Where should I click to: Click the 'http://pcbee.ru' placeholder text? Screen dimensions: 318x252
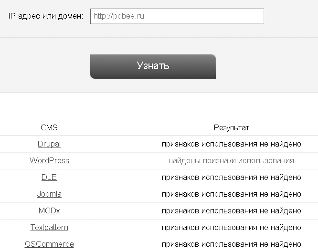119,16
